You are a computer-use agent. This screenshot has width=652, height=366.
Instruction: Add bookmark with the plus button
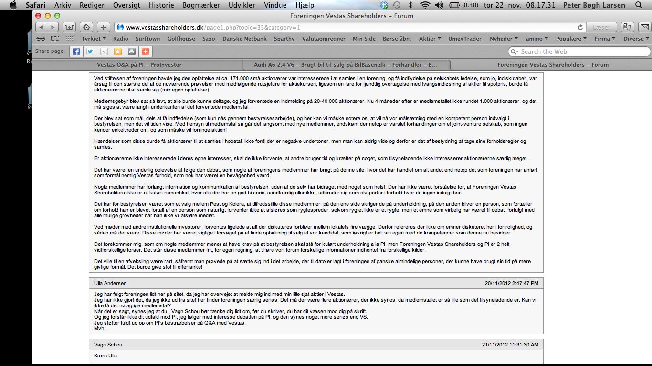click(x=104, y=27)
